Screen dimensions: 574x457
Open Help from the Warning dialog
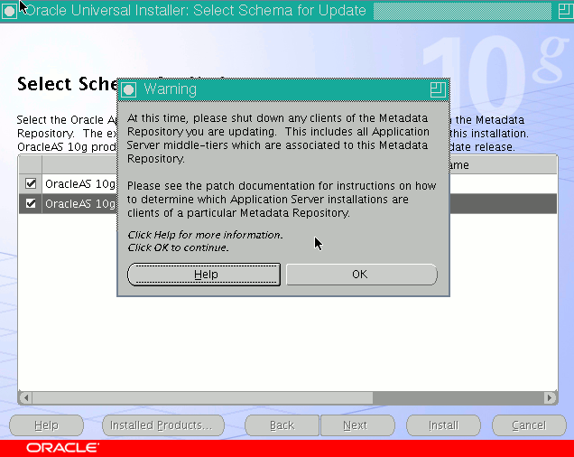pos(204,275)
